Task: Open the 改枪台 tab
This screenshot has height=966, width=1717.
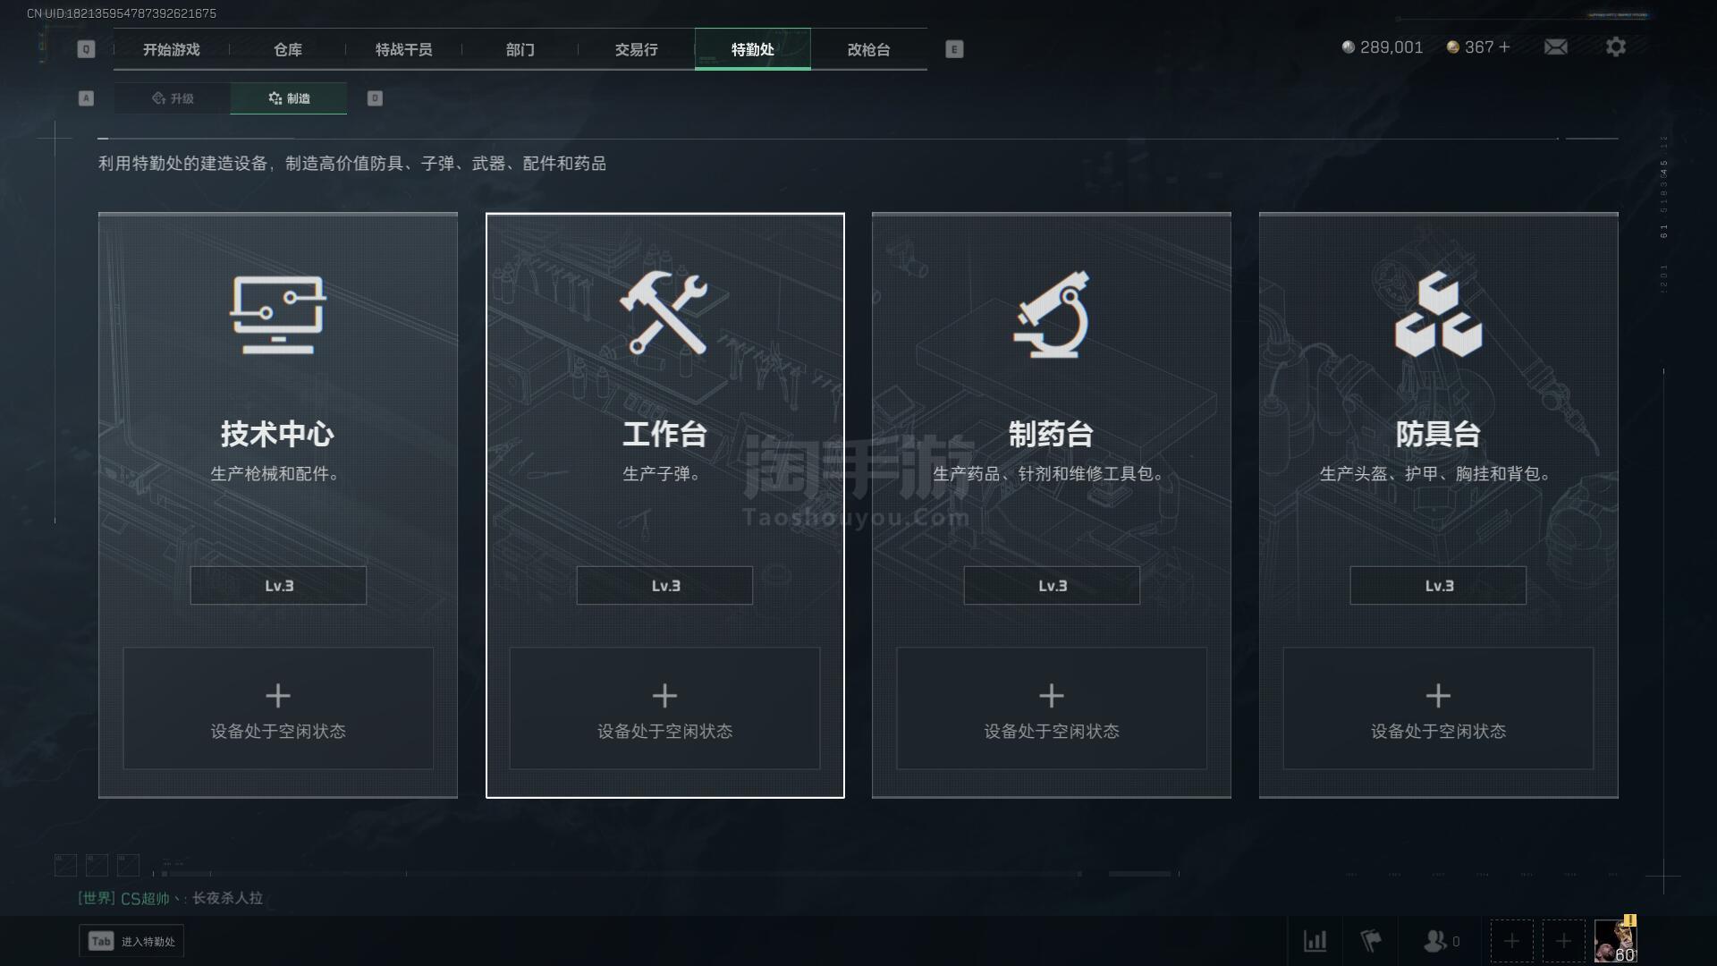Action: click(x=869, y=49)
